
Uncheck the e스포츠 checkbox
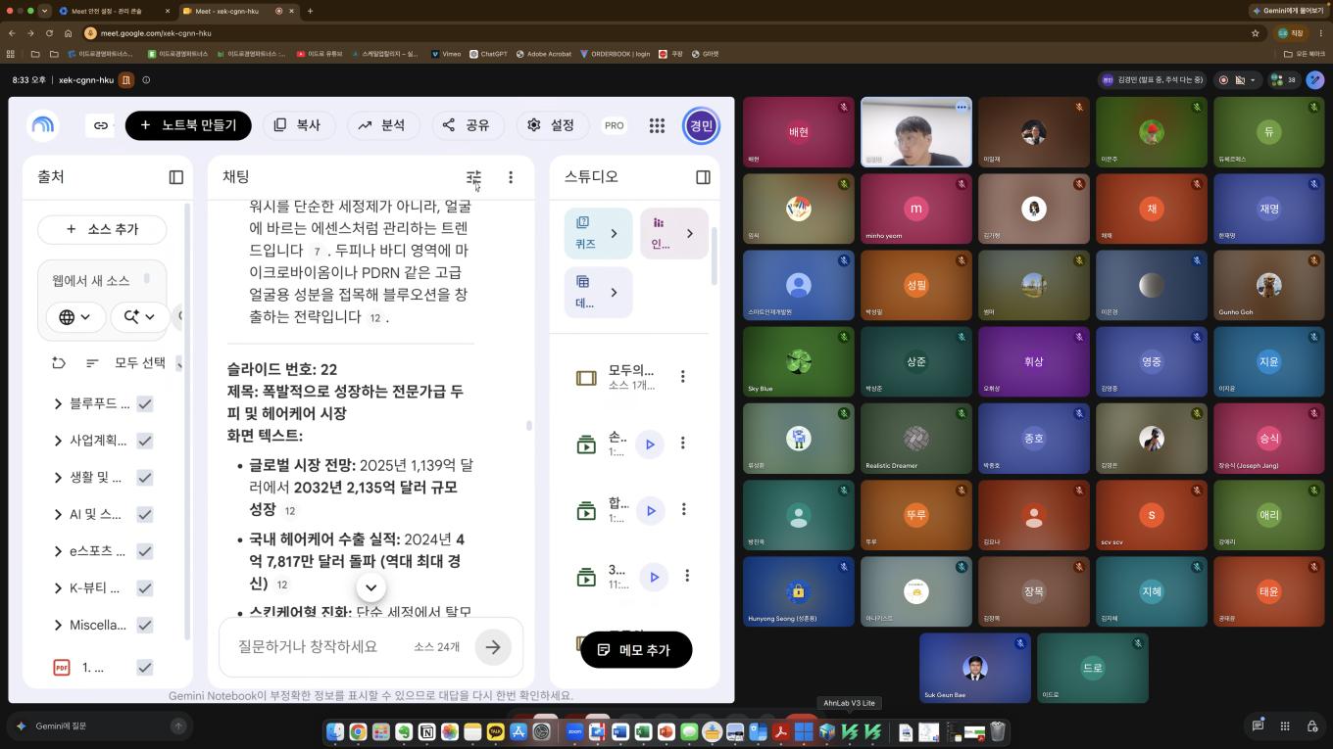145,551
